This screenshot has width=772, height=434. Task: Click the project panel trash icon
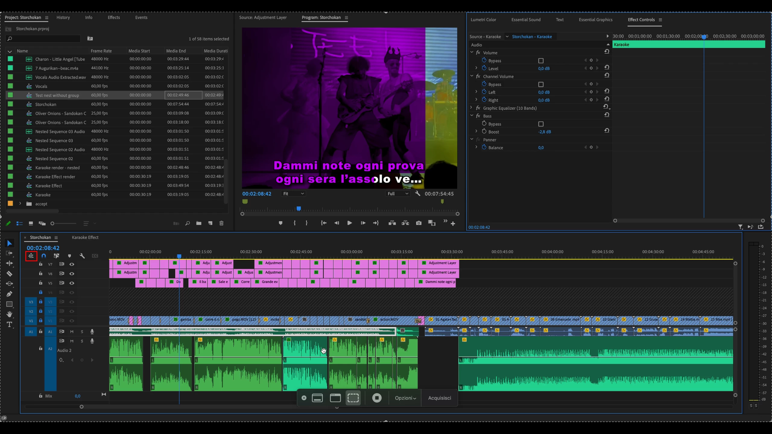pos(221,223)
